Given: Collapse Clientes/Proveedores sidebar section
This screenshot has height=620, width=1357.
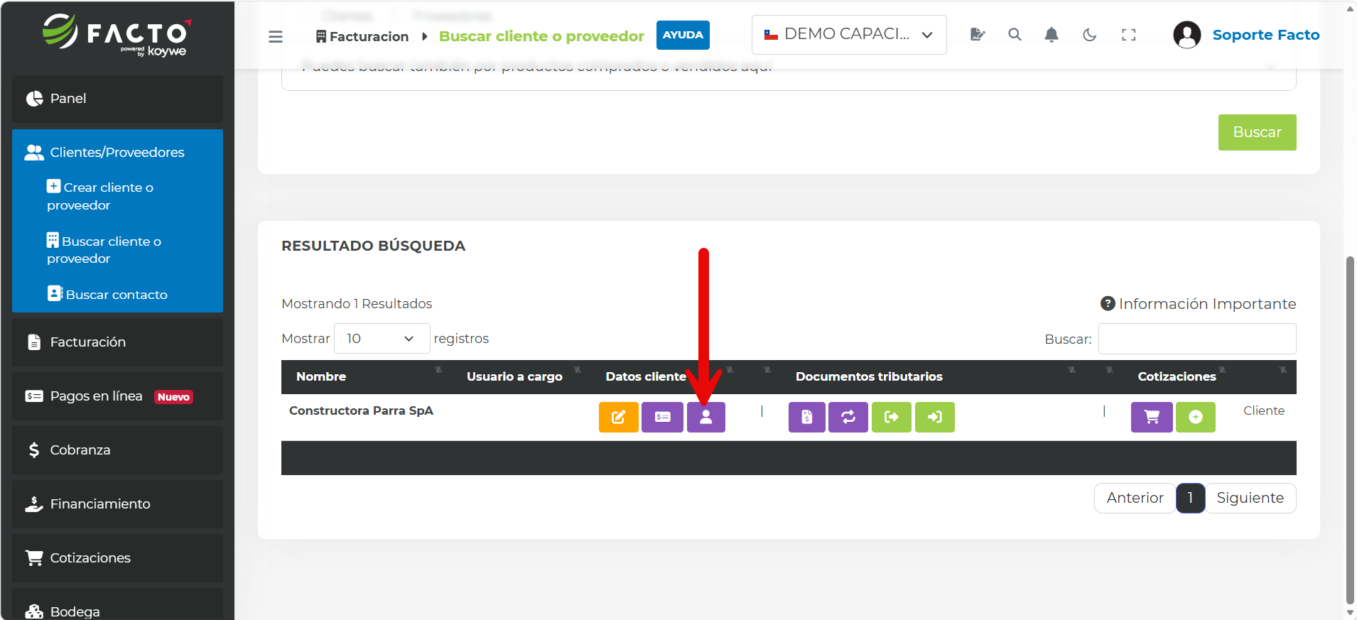Looking at the screenshot, I should pyautogui.click(x=117, y=152).
